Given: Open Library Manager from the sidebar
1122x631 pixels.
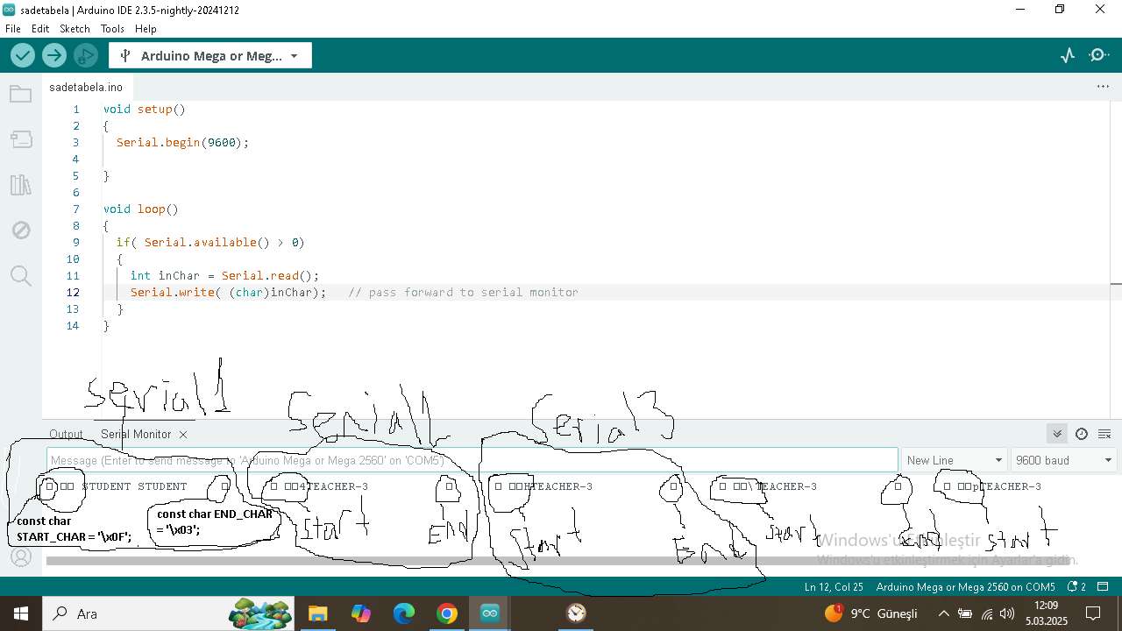Looking at the screenshot, I should pyautogui.click(x=21, y=185).
